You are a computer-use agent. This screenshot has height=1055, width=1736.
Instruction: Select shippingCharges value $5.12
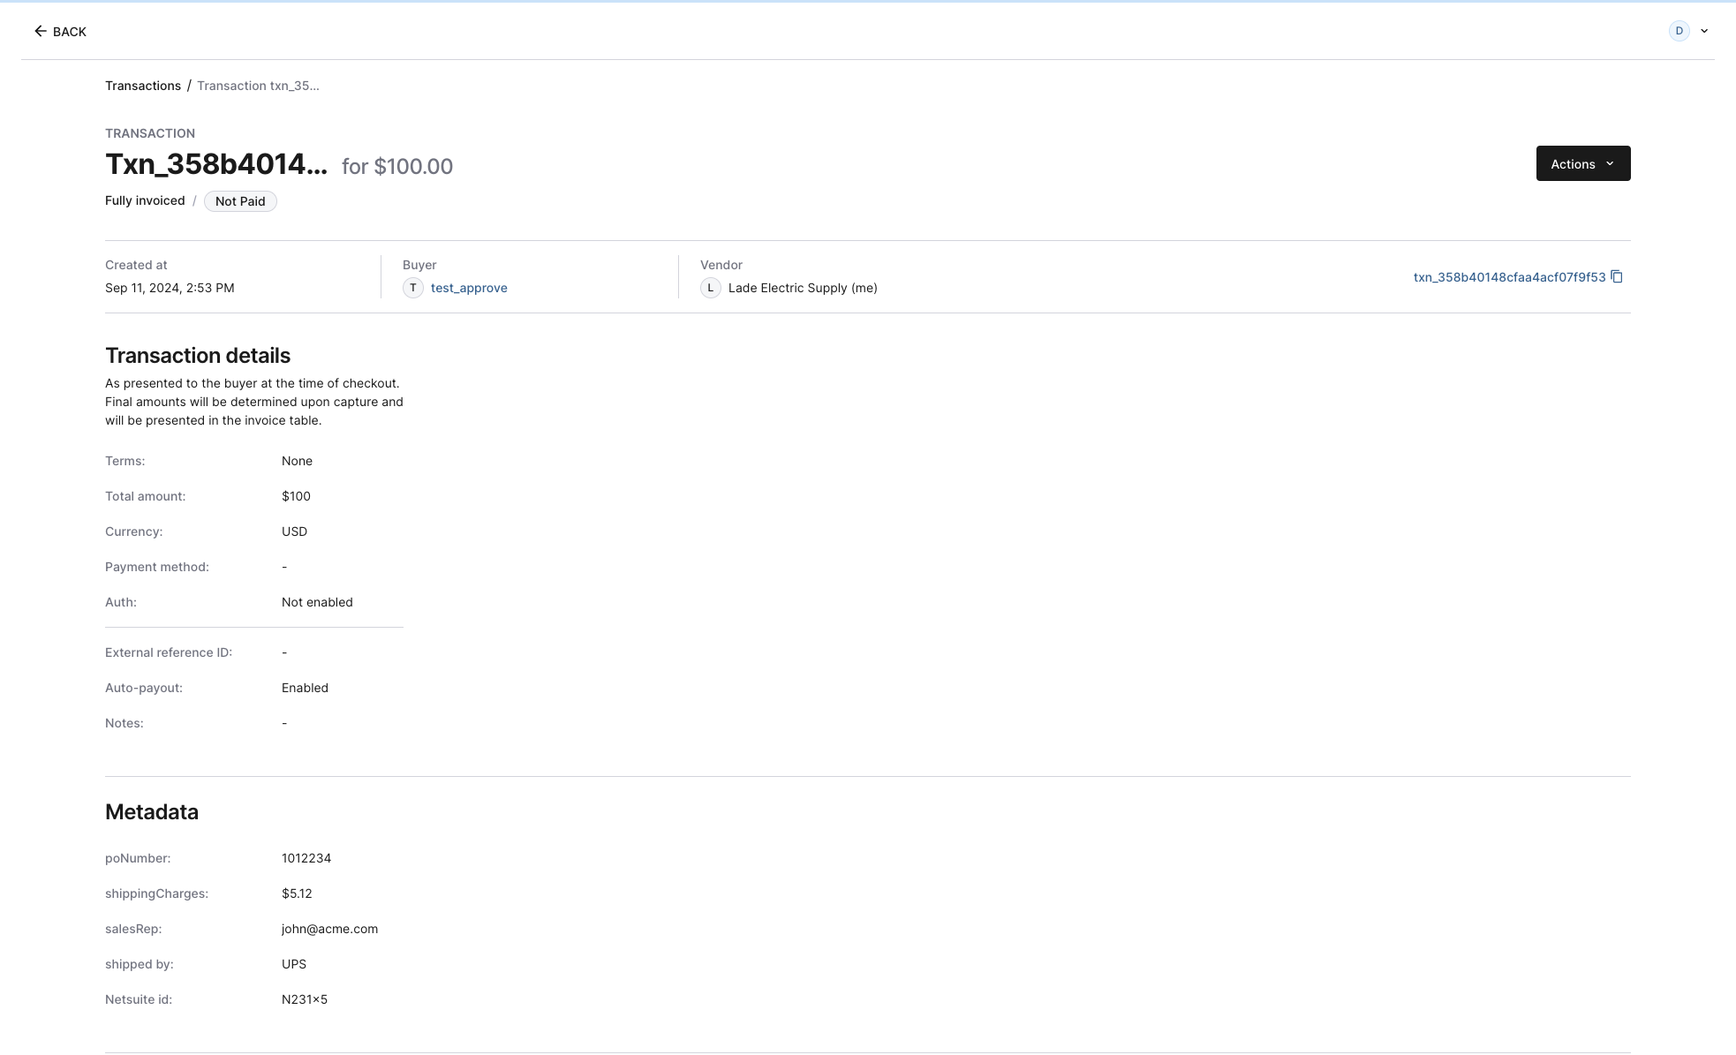[x=297, y=893]
